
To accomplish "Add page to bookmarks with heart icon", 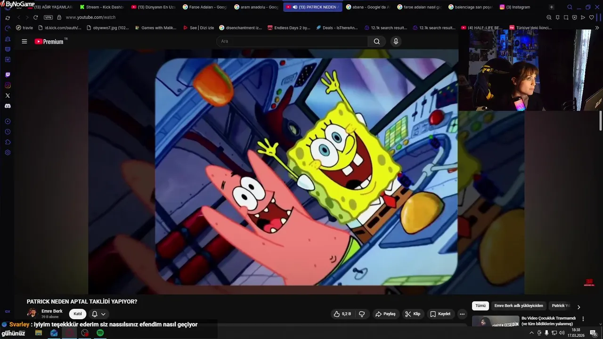I will click(592, 17).
